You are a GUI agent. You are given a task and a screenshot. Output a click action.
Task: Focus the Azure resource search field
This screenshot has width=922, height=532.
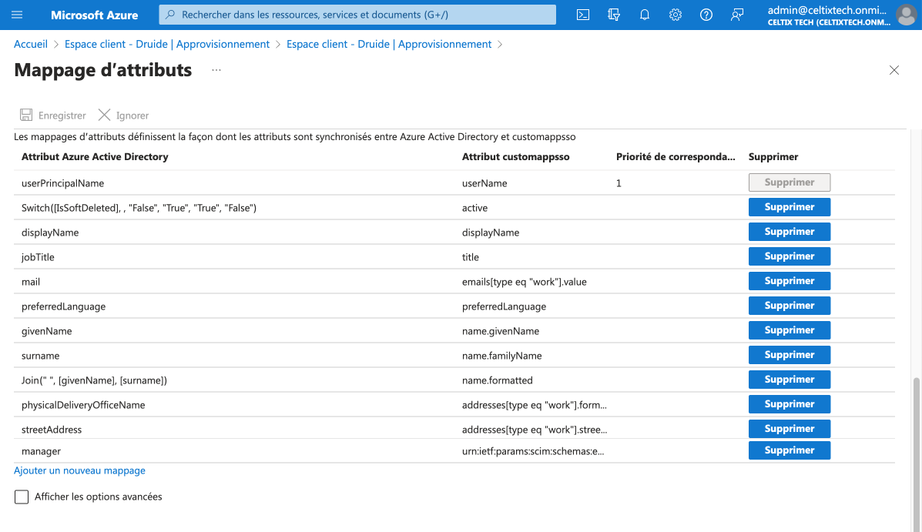click(x=357, y=15)
